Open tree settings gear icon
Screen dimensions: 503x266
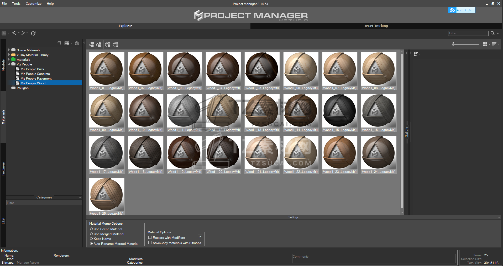pos(77,43)
